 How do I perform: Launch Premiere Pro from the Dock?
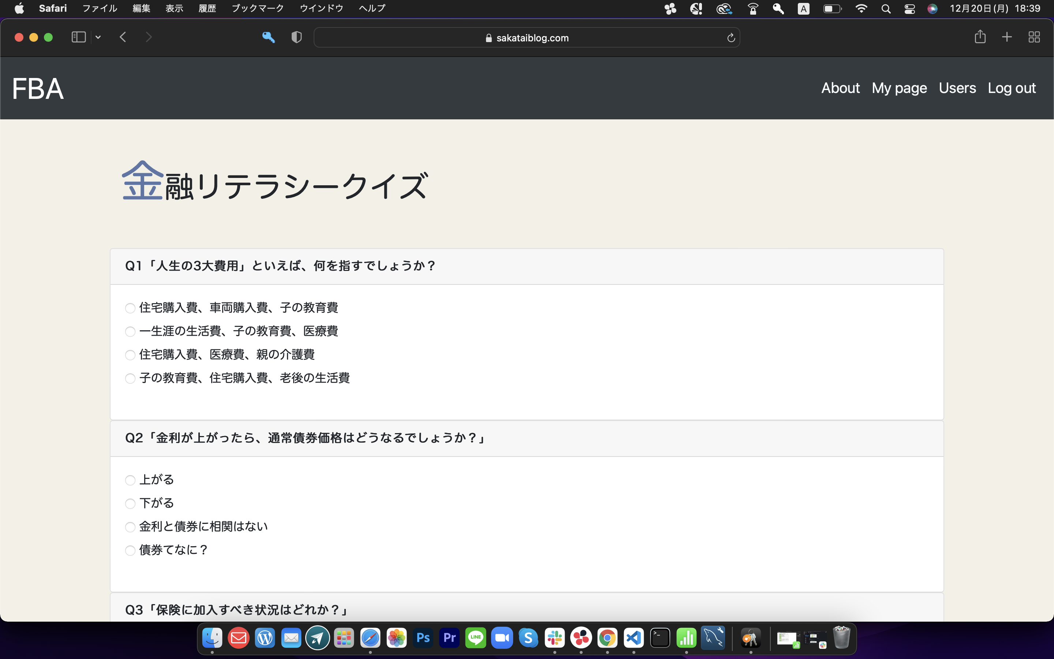tap(449, 637)
